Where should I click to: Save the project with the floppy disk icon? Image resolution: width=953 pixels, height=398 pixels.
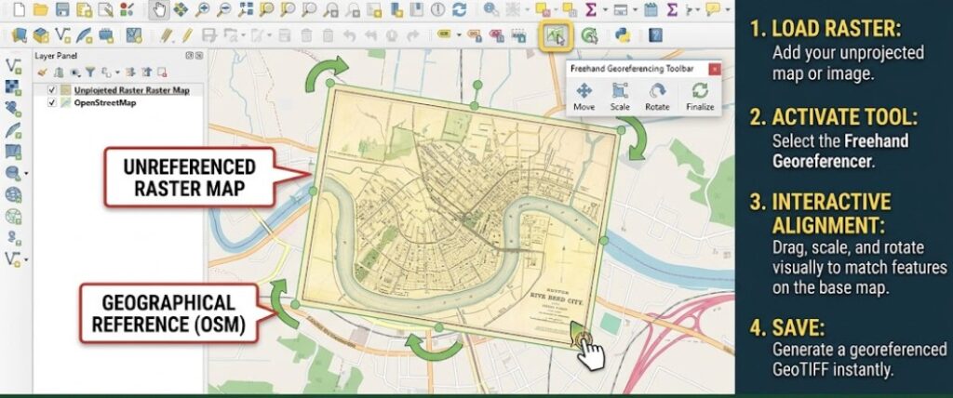pos(62,9)
